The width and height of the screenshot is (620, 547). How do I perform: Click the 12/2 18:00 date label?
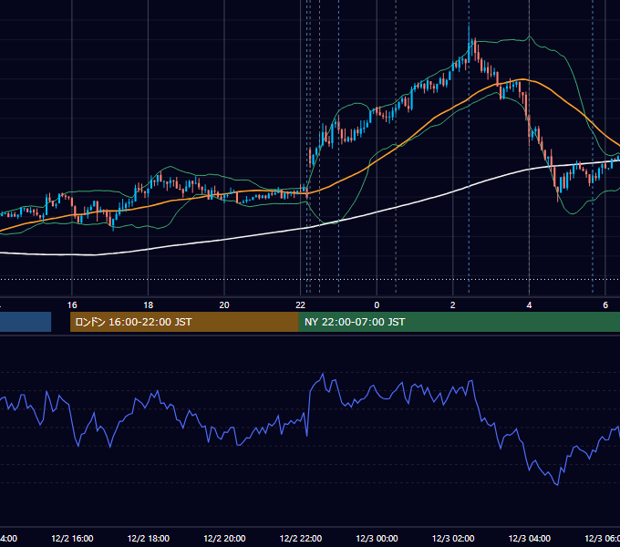149,538
